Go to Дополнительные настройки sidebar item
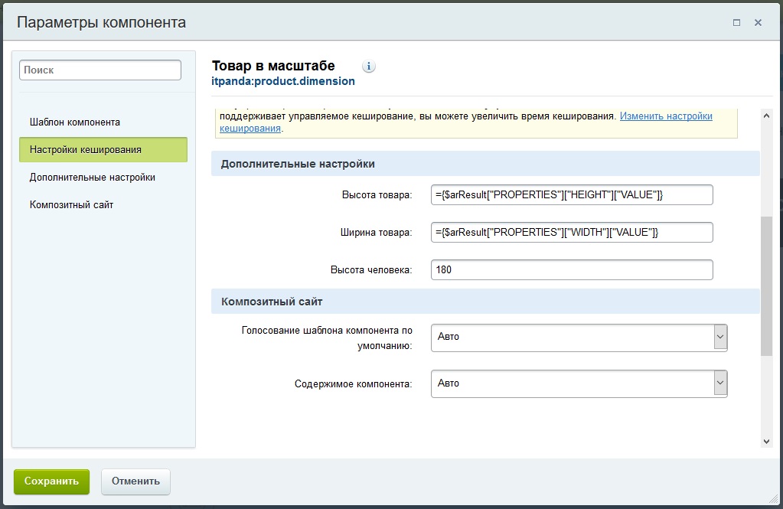Viewport: 783px width, 509px height. click(x=93, y=177)
